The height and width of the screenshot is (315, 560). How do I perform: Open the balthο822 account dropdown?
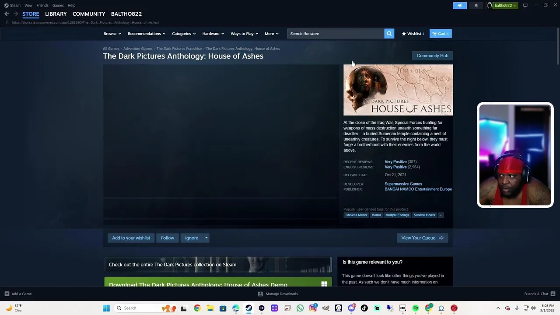click(505, 5)
